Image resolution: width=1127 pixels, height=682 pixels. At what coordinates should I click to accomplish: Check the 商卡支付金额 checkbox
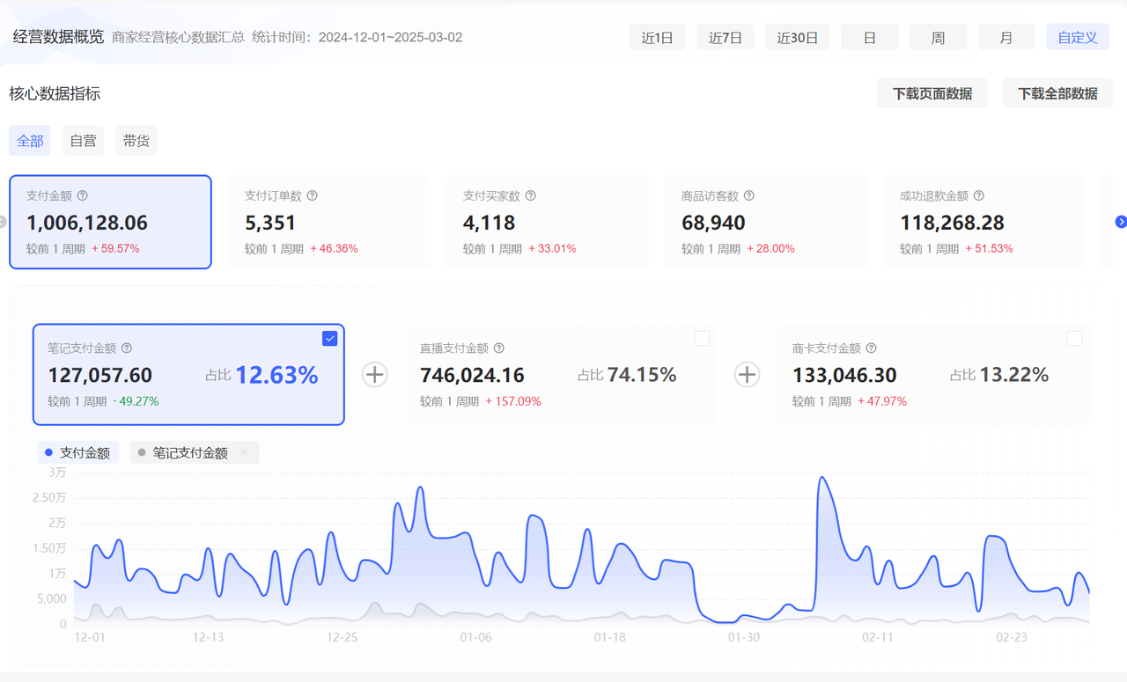[1074, 339]
